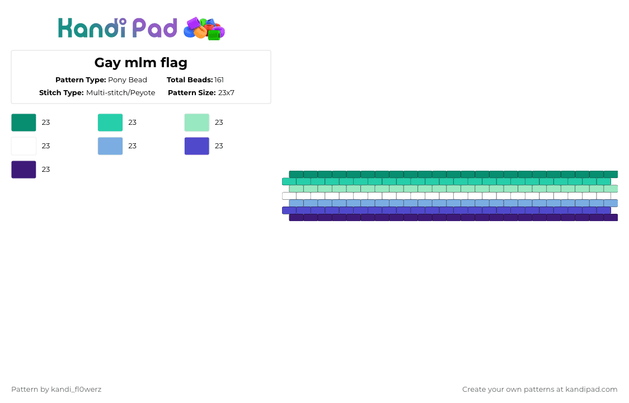Select the light blue color swatch
Viewport: 629px width, 403px height.
tap(110, 146)
